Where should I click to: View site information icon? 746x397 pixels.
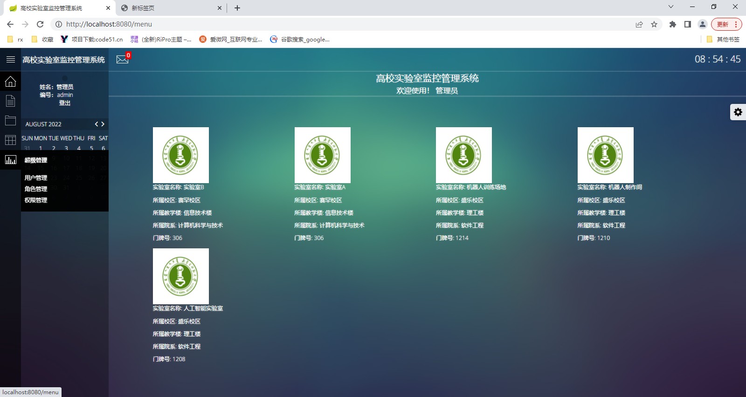59,24
